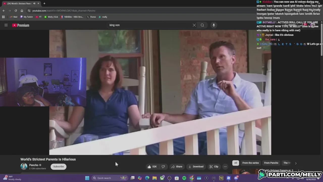The width and height of the screenshot is (323, 182).
Task: Click the video title text
Action: tap(48, 159)
